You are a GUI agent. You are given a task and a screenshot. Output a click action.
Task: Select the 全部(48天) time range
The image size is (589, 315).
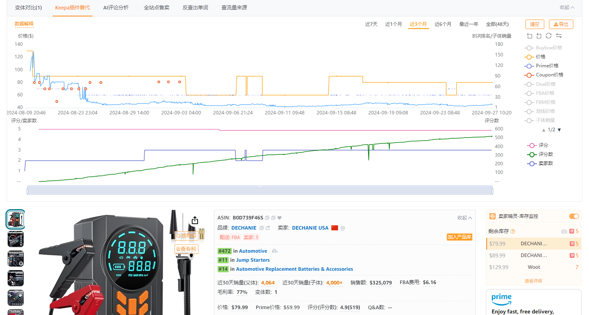[x=497, y=24]
